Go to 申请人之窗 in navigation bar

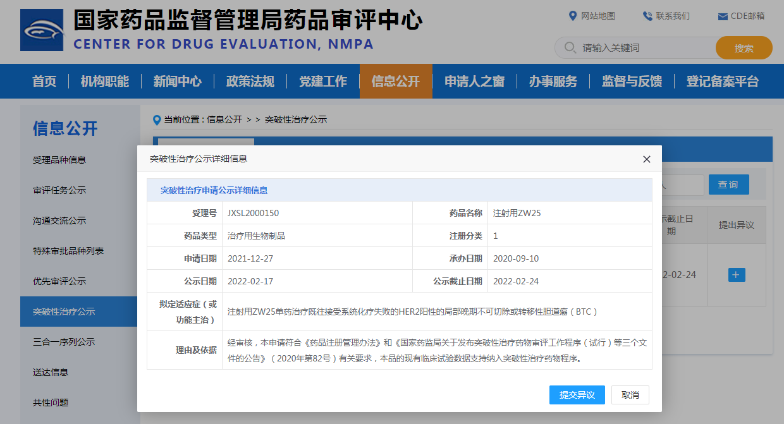pos(474,82)
